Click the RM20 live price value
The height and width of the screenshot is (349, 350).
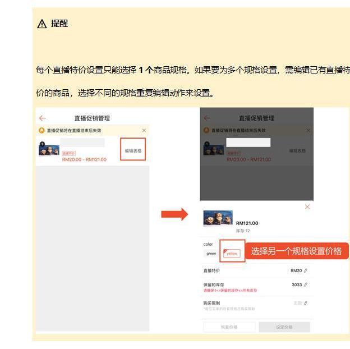[x=296, y=270]
